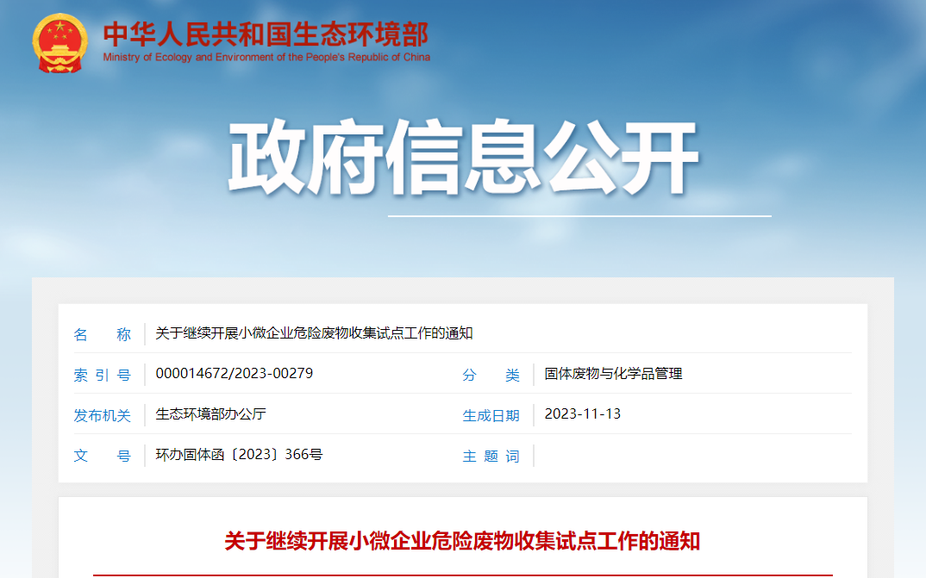Select index number 000014672/2023-00279
The image size is (926, 578).
pos(234,374)
